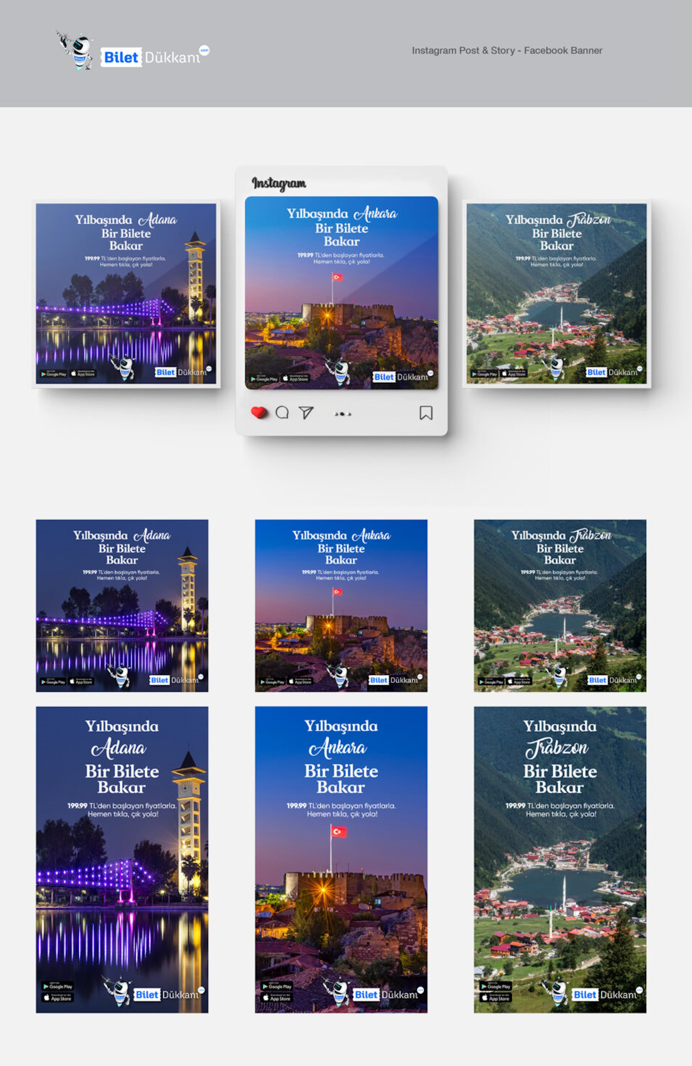This screenshot has height=1066, width=692.
Task: Click the comment bubble icon
Action: tap(282, 412)
